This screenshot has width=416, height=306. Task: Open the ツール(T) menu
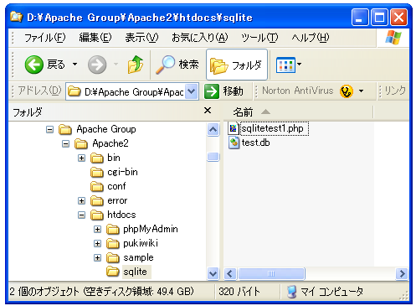pos(259,37)
